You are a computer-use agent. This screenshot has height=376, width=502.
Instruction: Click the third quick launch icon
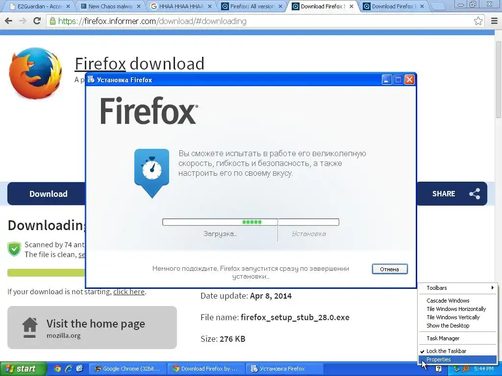point(80,369)
